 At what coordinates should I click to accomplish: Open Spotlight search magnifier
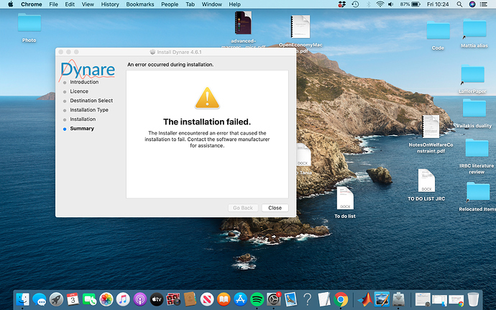tap(459, 4)
